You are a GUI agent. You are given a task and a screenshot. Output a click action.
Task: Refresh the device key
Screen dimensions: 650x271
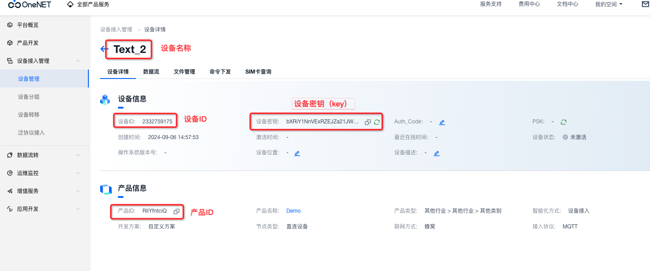point(377,122)
